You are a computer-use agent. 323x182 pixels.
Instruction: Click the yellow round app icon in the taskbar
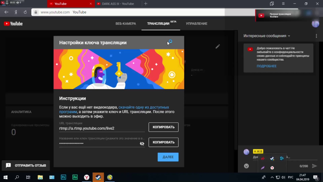click(110, 177)
